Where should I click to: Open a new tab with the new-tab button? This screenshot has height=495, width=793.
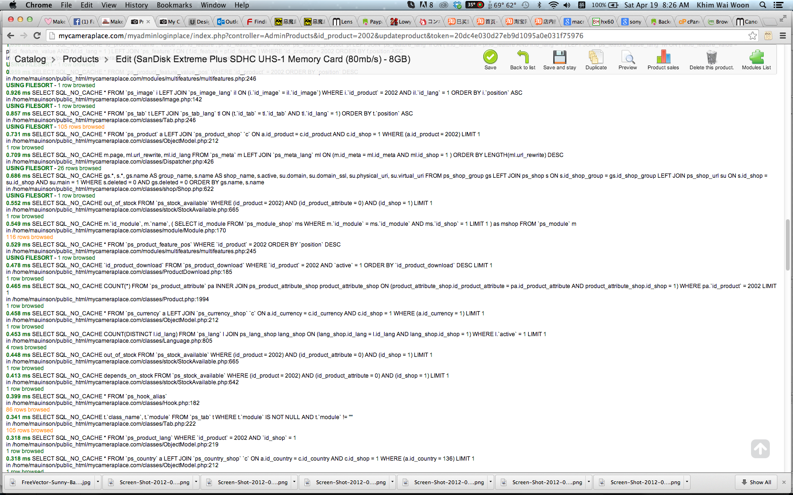769,22
